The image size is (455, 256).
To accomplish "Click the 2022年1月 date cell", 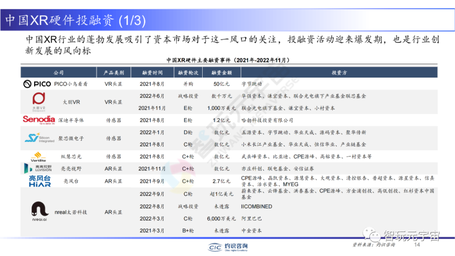I will point(152,132).
